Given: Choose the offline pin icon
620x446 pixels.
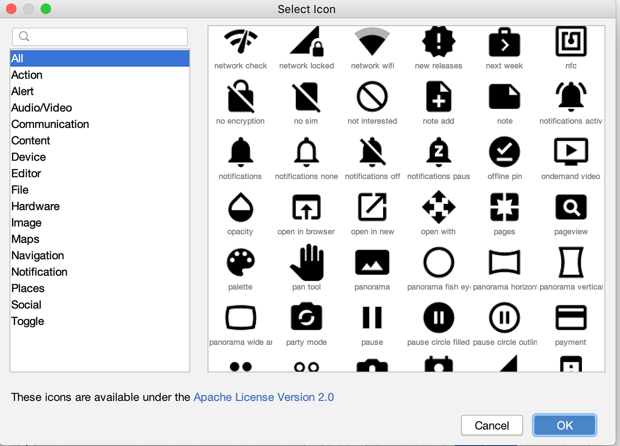Looking at the screenshot, I should [x=504, y=152].
